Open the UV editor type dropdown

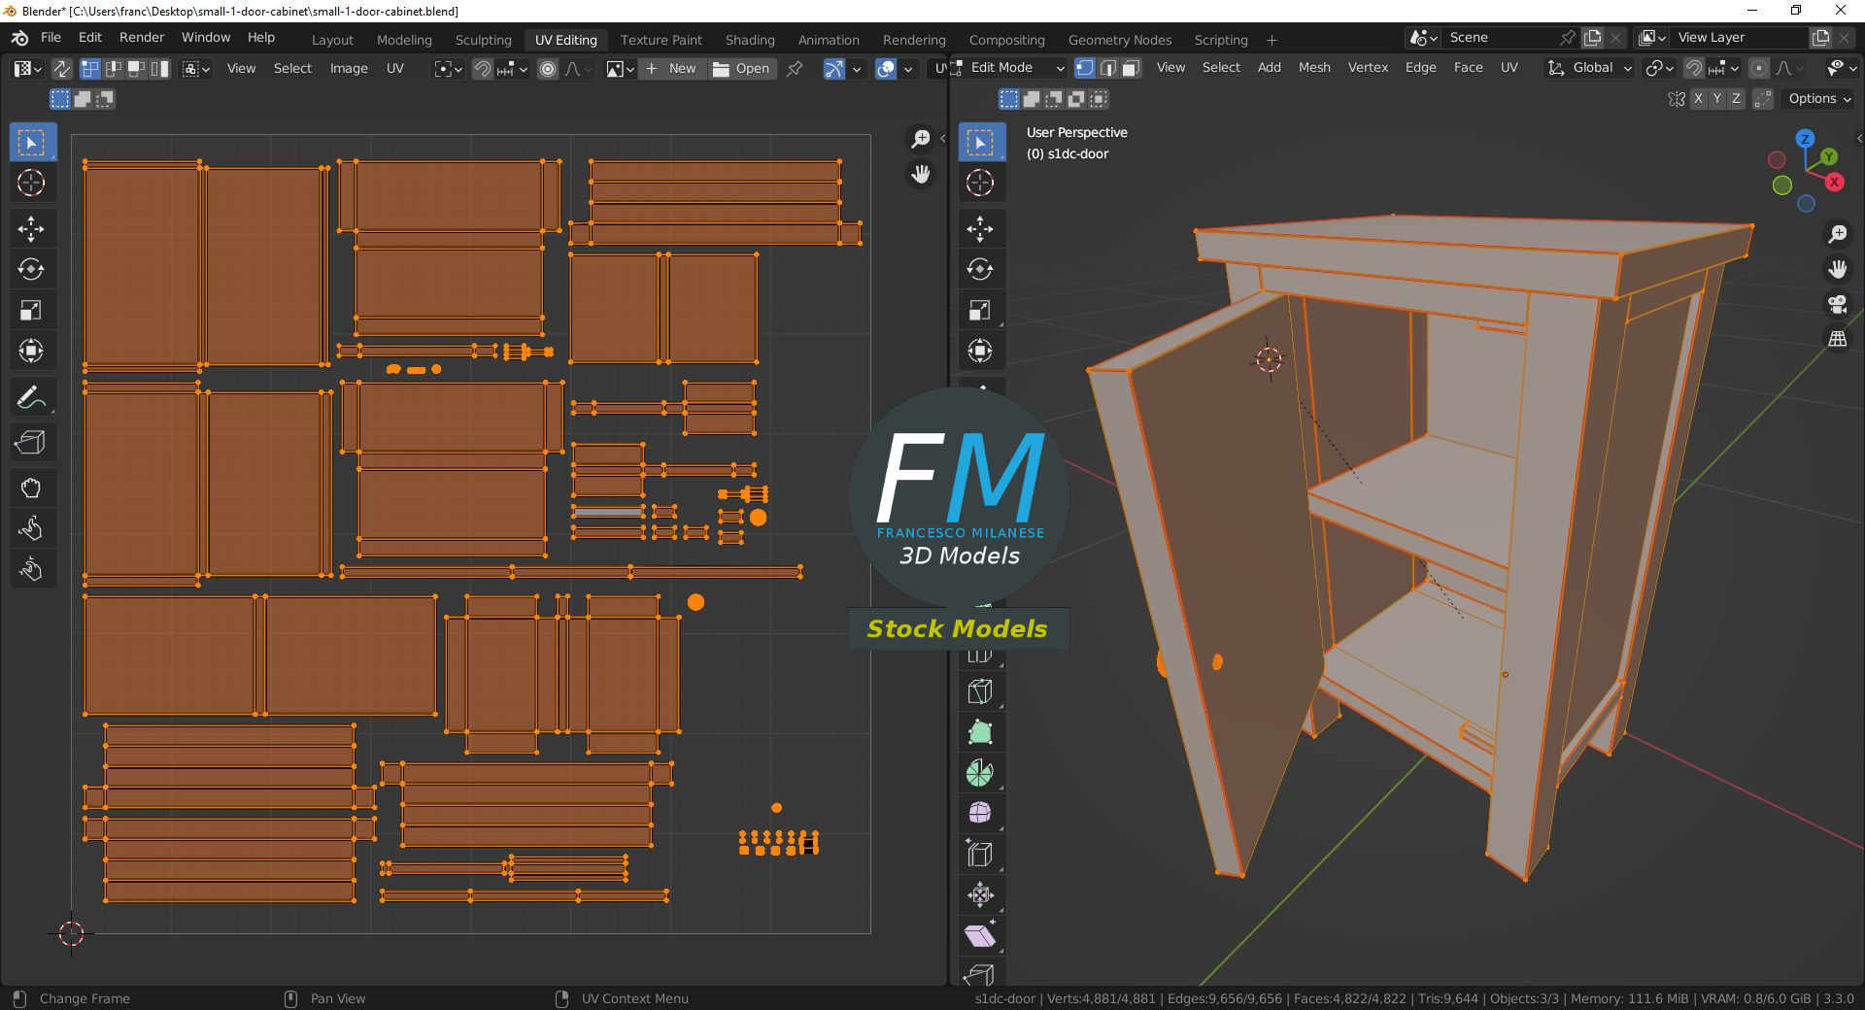pyautogui.click(x=26, y=68)
